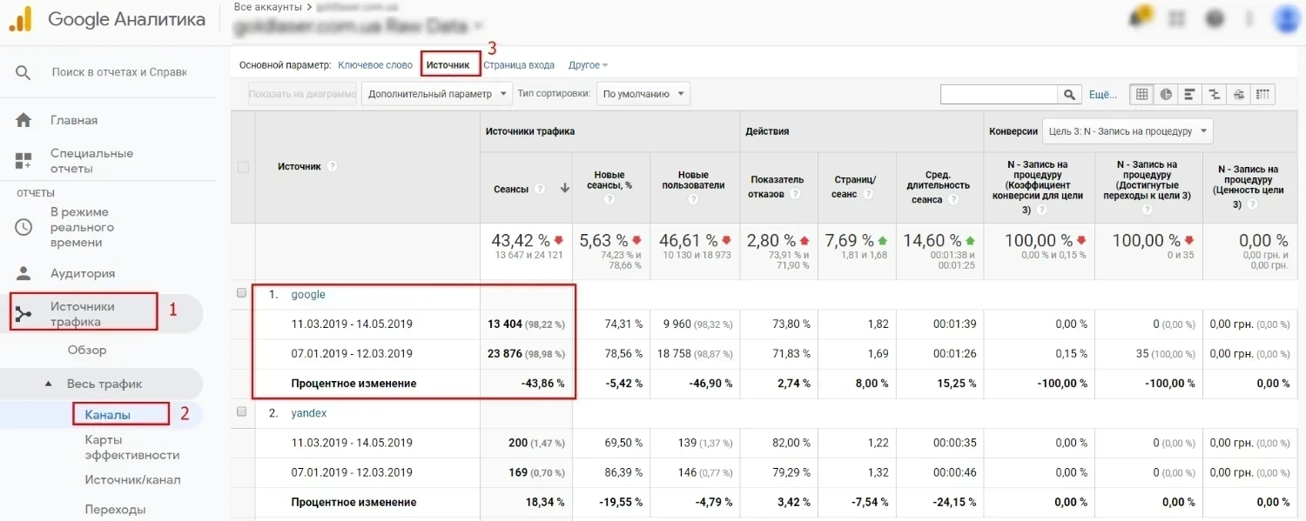The width and height of the screenshot is (1306, 521).
Task: Open Аудитория reports section
Action: coord(83,273)
